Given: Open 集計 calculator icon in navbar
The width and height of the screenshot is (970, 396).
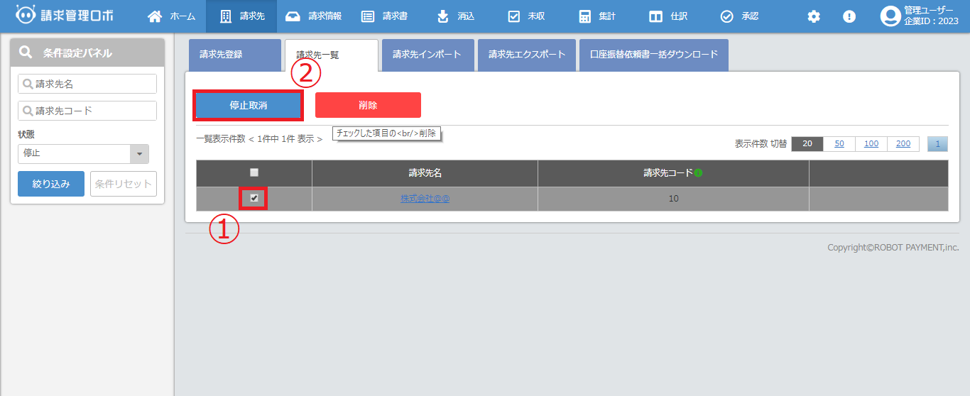Looking at the screenshot, I should [x=584, y=16].
